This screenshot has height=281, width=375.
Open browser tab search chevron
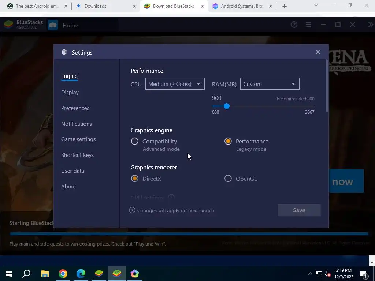click(x=316, y=5)
